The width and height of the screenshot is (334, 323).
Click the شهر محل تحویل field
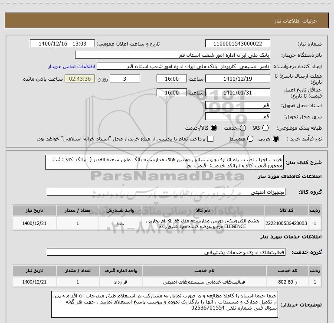tap(238, 116)
